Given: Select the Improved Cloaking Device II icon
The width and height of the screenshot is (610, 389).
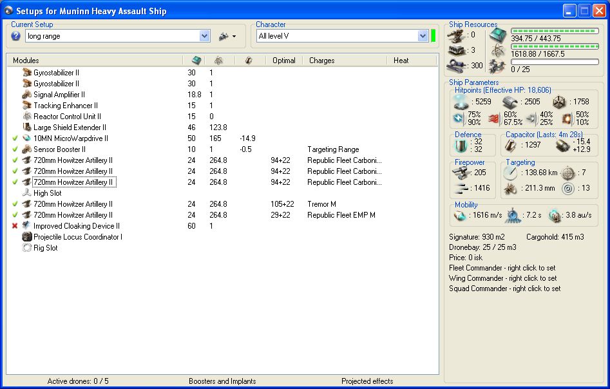Looking at the screenshot, I should click(27, 225).
